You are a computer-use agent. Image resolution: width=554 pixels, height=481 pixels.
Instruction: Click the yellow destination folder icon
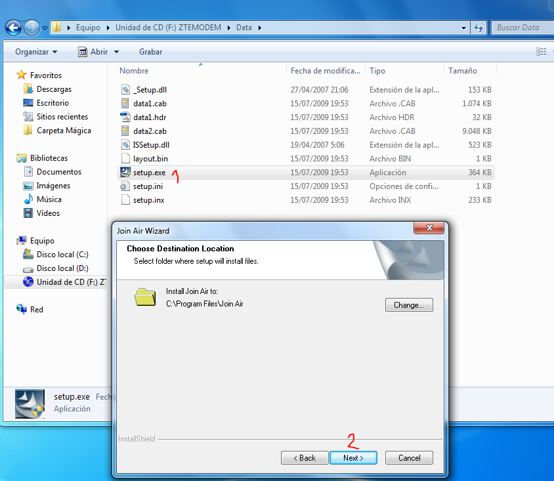coord(145,297)
